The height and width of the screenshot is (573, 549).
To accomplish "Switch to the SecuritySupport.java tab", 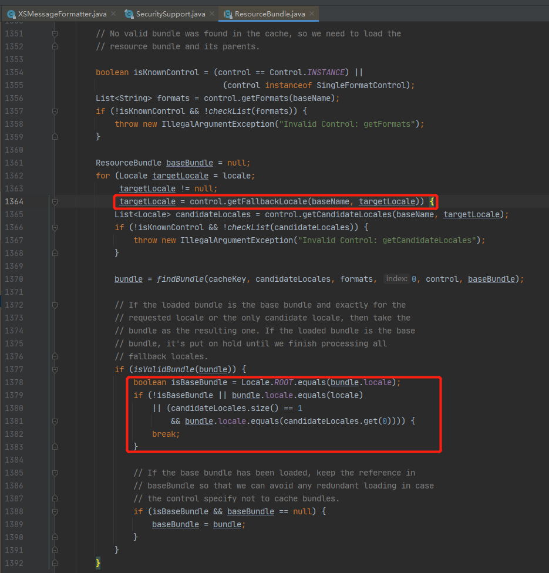I will click(x=170, y=14).
